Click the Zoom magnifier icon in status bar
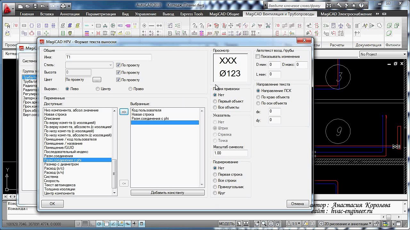Viewport: 410px width, 230px height. [264, 224]
